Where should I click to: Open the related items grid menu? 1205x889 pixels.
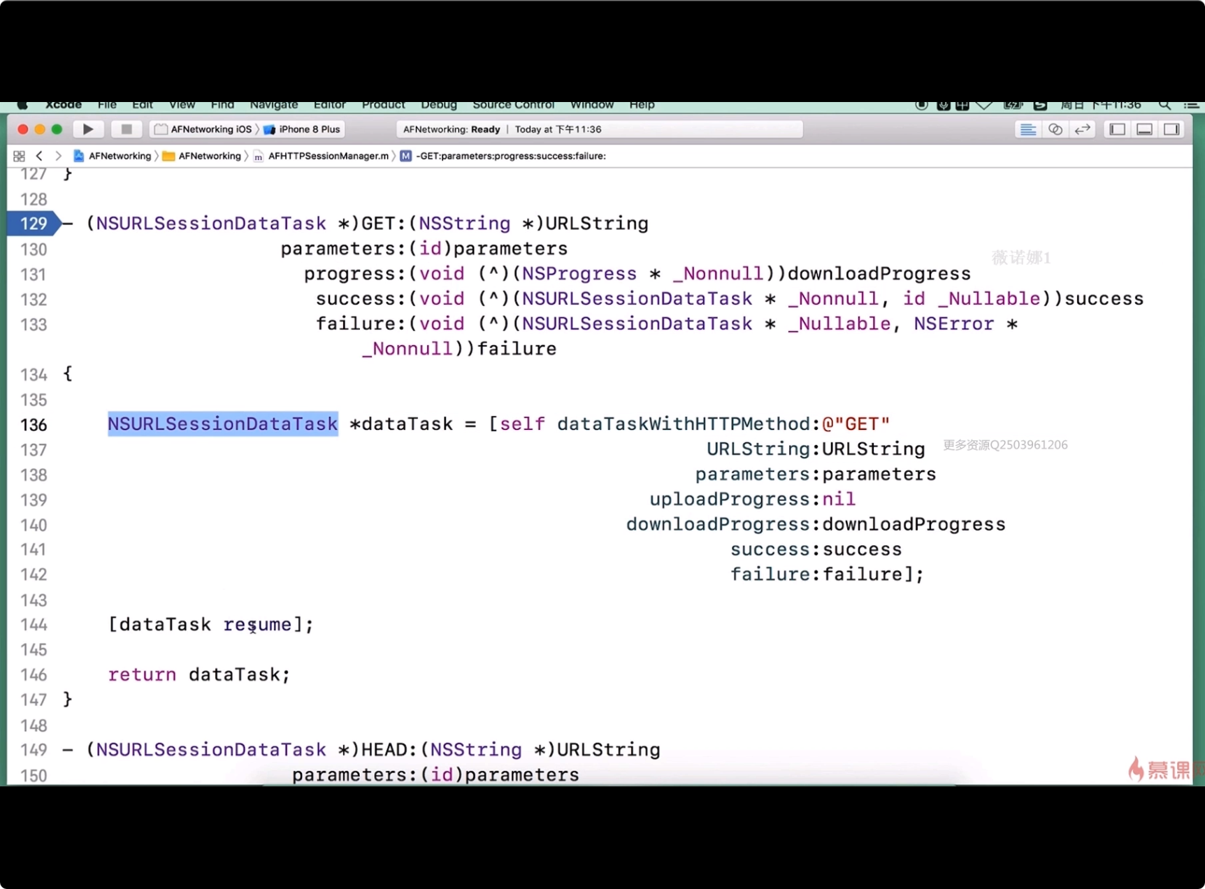(19, 156)
